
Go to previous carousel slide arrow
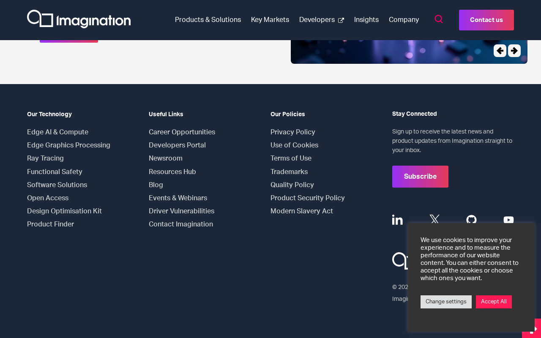tap(500, 51)
